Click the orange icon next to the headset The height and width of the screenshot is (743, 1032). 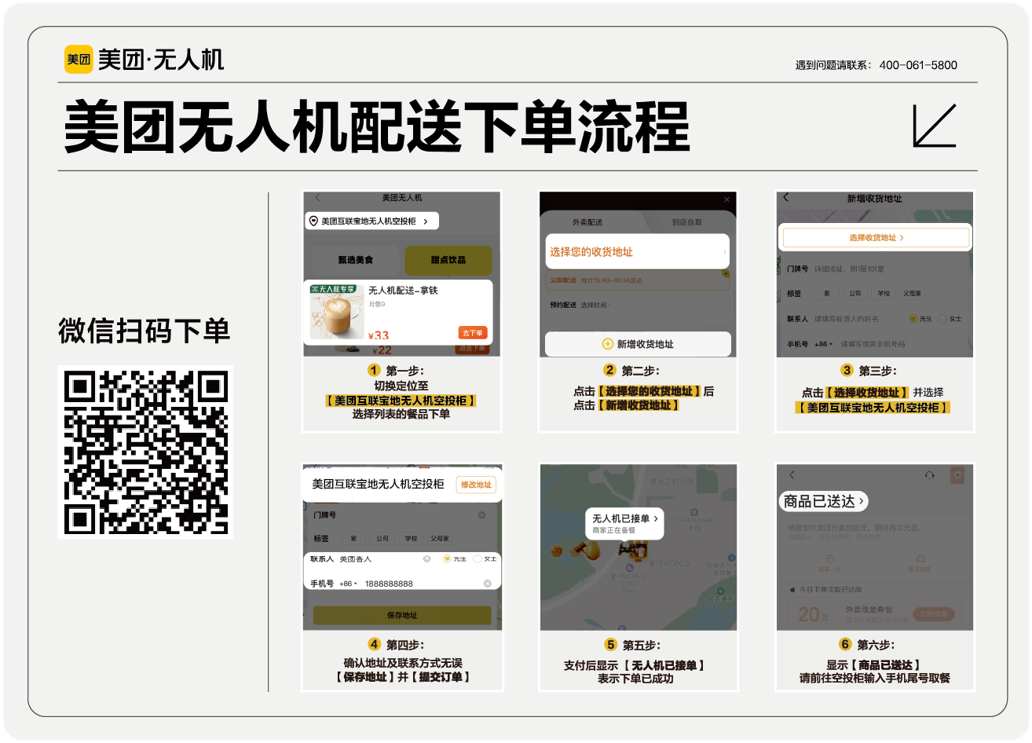(957, 475)
